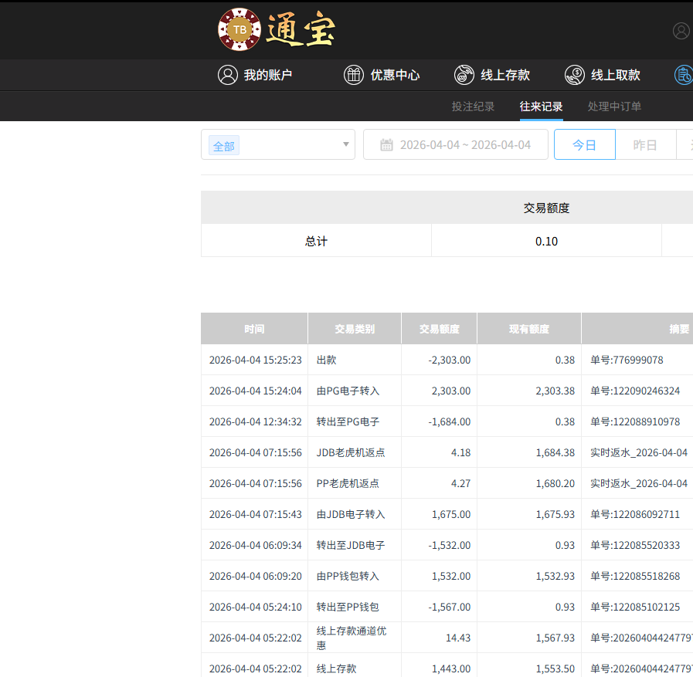
Task: Expand the 全部 transaction type dropdown
Action: [277, 145]
